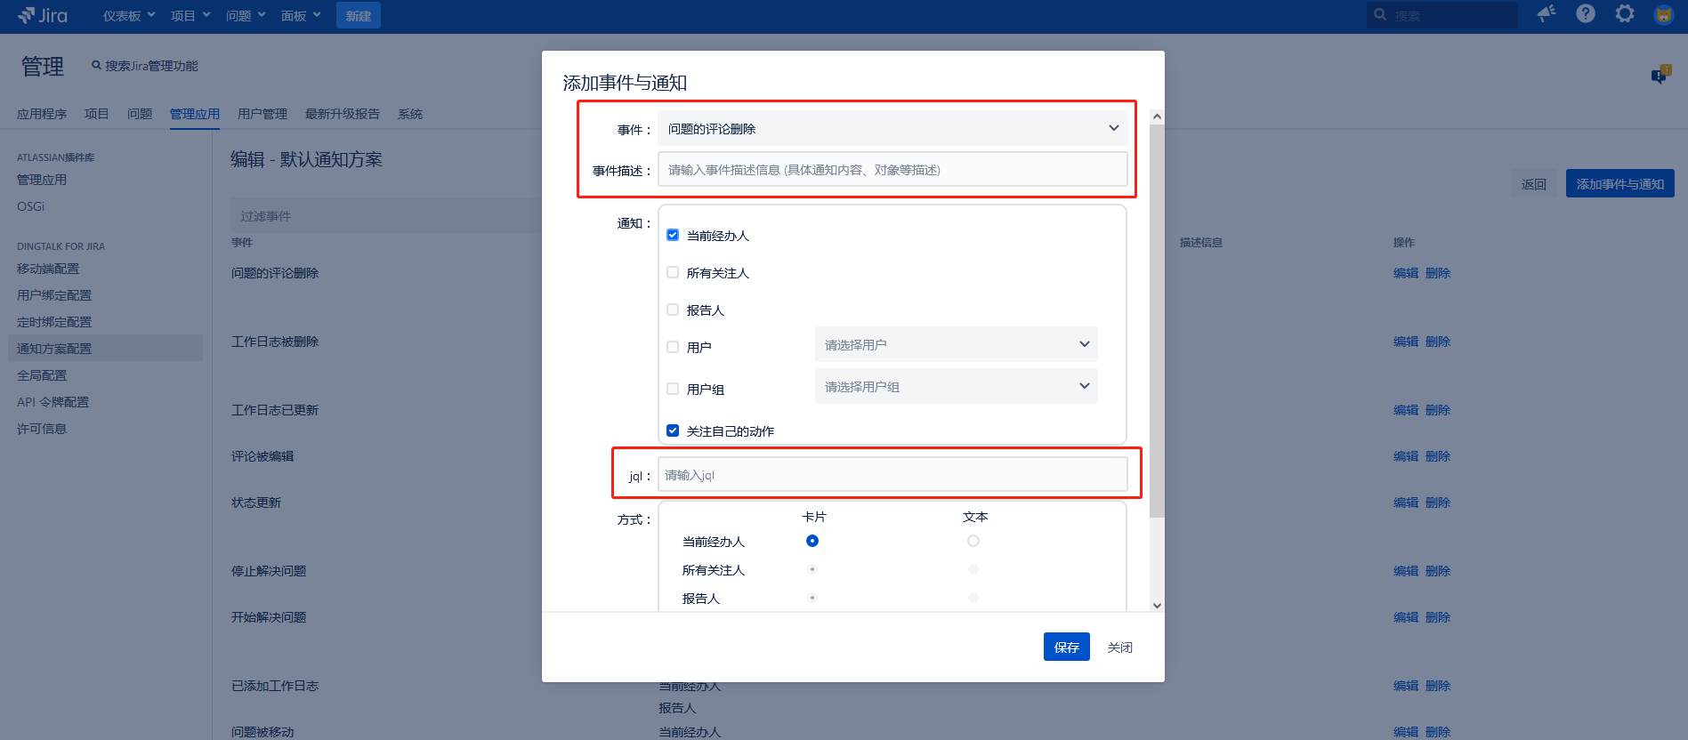Open the help question mark icon
This screenshot has width=1688, height=740.
click(x=1586, y=13)
